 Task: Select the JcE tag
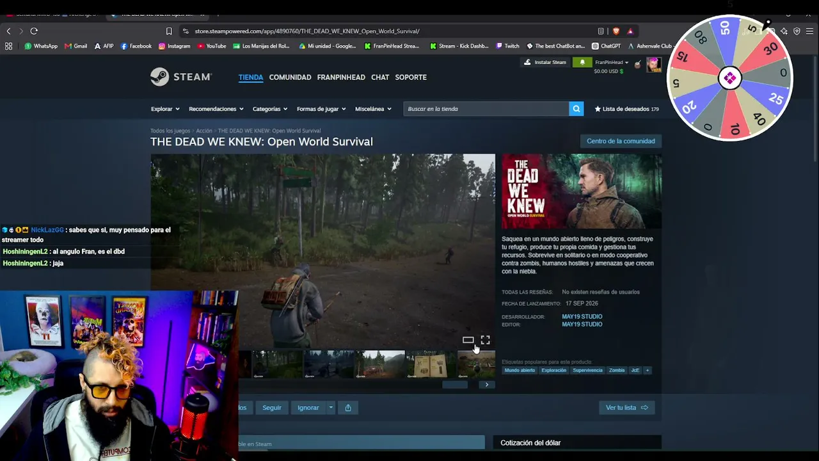(x=635, y=370)
